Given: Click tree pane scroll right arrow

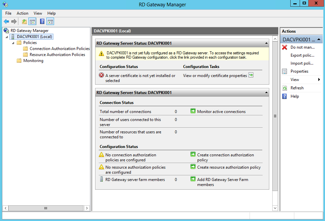Looking at the screenshot, I should (87, 208).
